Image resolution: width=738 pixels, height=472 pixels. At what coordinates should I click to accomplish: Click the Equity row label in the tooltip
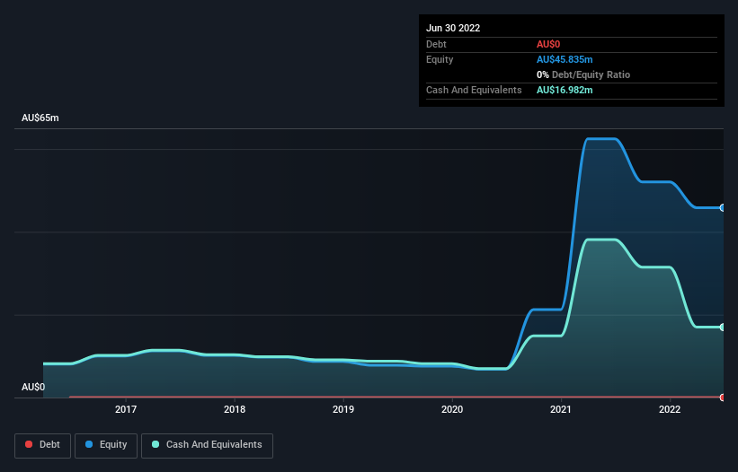[x=440, y=59]
